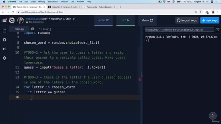
Task: Switch to the Repl.it Day-7-Hangman tab
Action: point(29,7)
